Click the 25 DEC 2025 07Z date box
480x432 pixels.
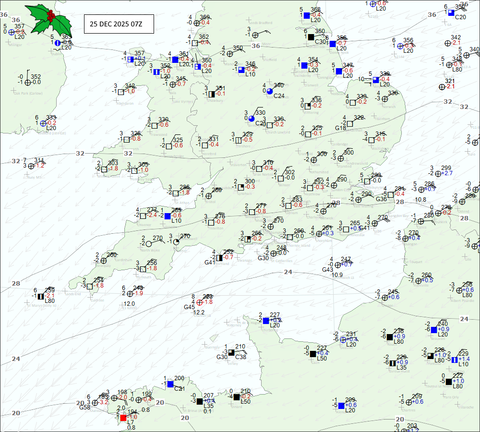click(119, 24)
